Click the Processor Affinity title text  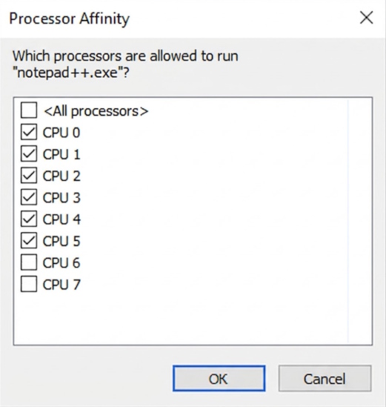[x=69, y=19]
